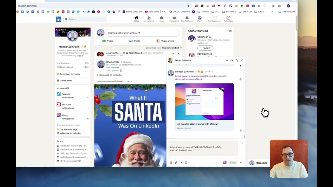
Task: Open B2B Lead Generation Forum recent item
Action: [73, 153]
